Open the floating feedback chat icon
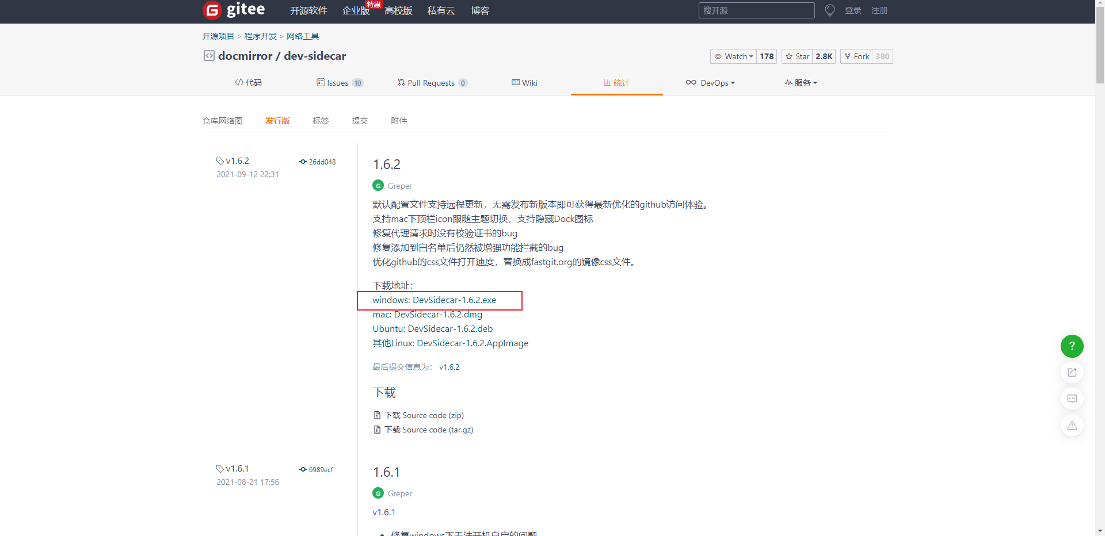 1072,399
